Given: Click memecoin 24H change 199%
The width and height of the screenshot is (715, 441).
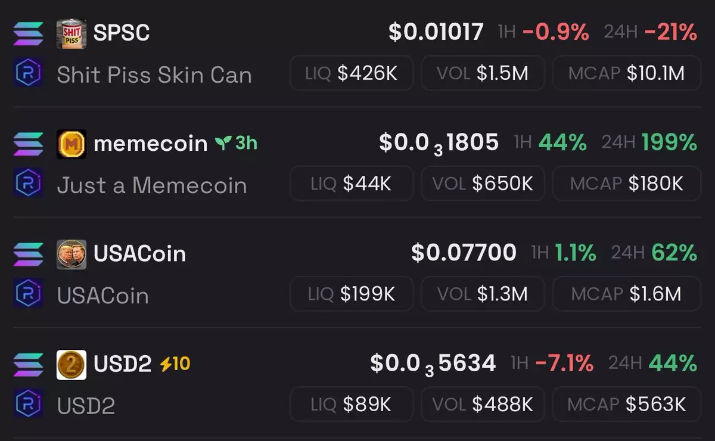Looking at the screenshot, I should point(669,143).
